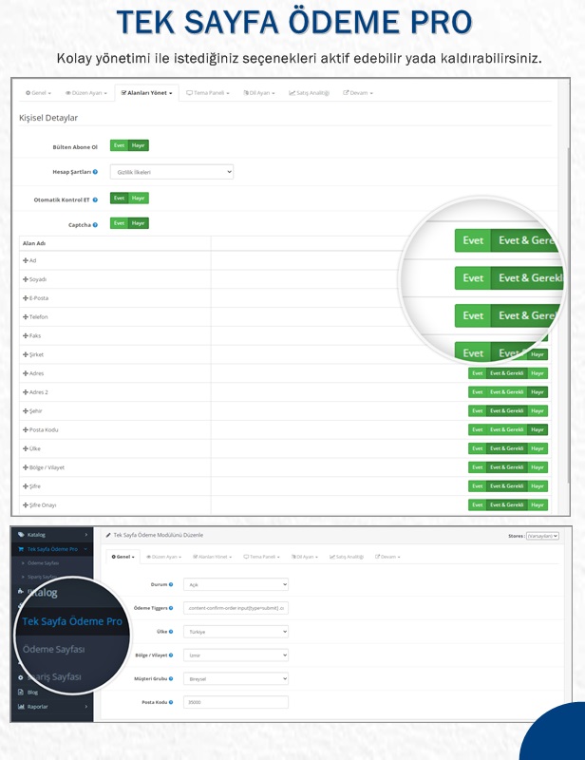Open Tek Sayfa Ödeme Pro sidebar item
The height and width of the screenshot is (760, 585).
coord(52,549)
